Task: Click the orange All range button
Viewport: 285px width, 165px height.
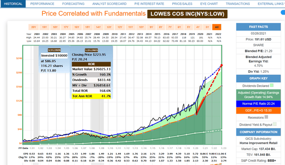Action: 217,27
